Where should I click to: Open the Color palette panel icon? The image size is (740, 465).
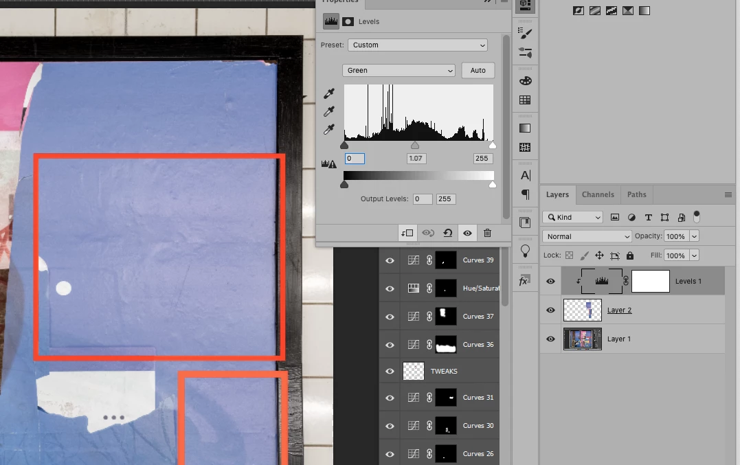525,81
